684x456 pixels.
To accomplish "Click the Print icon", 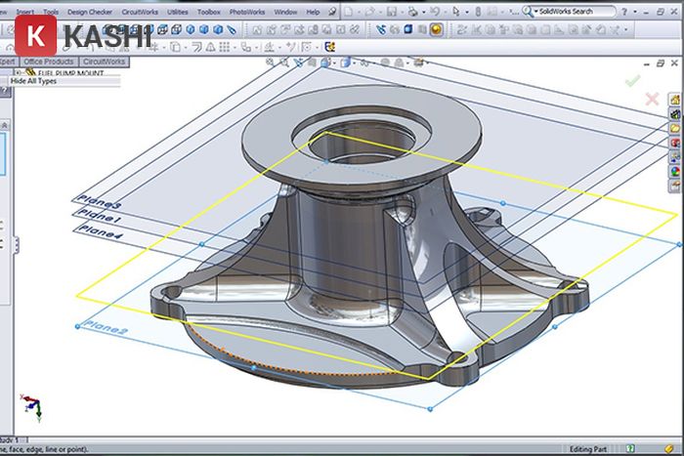I will click(412, 13).
